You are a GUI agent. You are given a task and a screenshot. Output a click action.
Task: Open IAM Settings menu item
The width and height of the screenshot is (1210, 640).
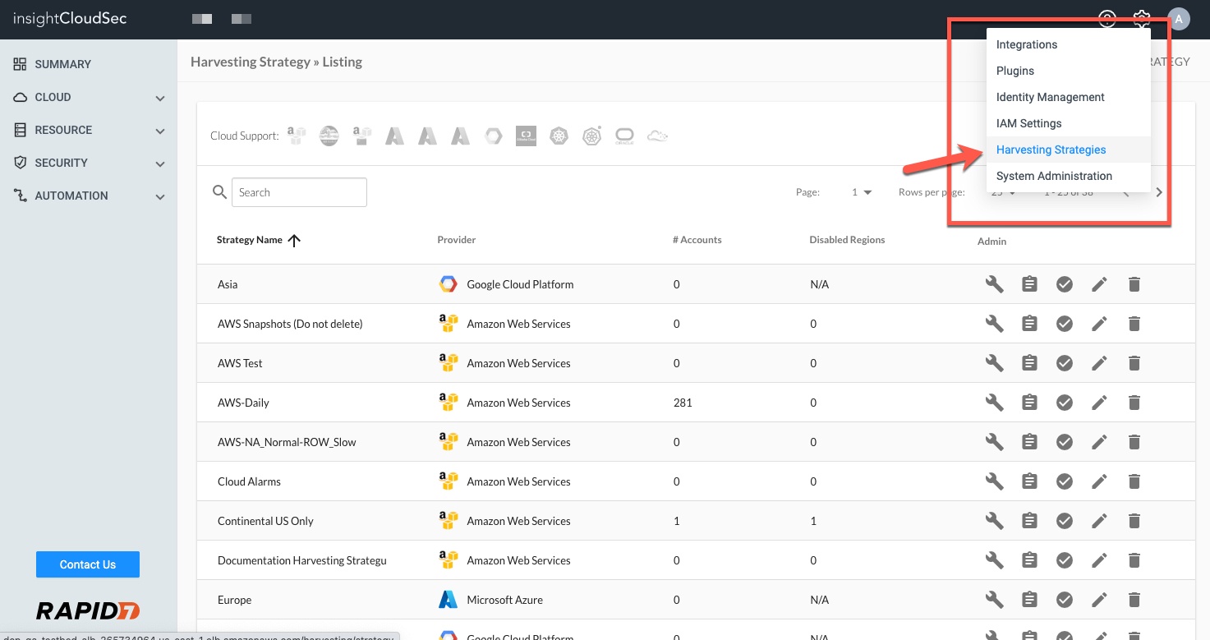[1068, 123]
